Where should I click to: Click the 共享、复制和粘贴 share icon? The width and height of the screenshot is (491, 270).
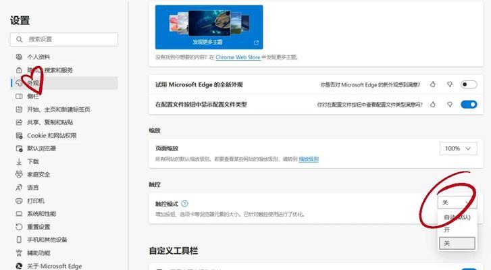(19, 122)
